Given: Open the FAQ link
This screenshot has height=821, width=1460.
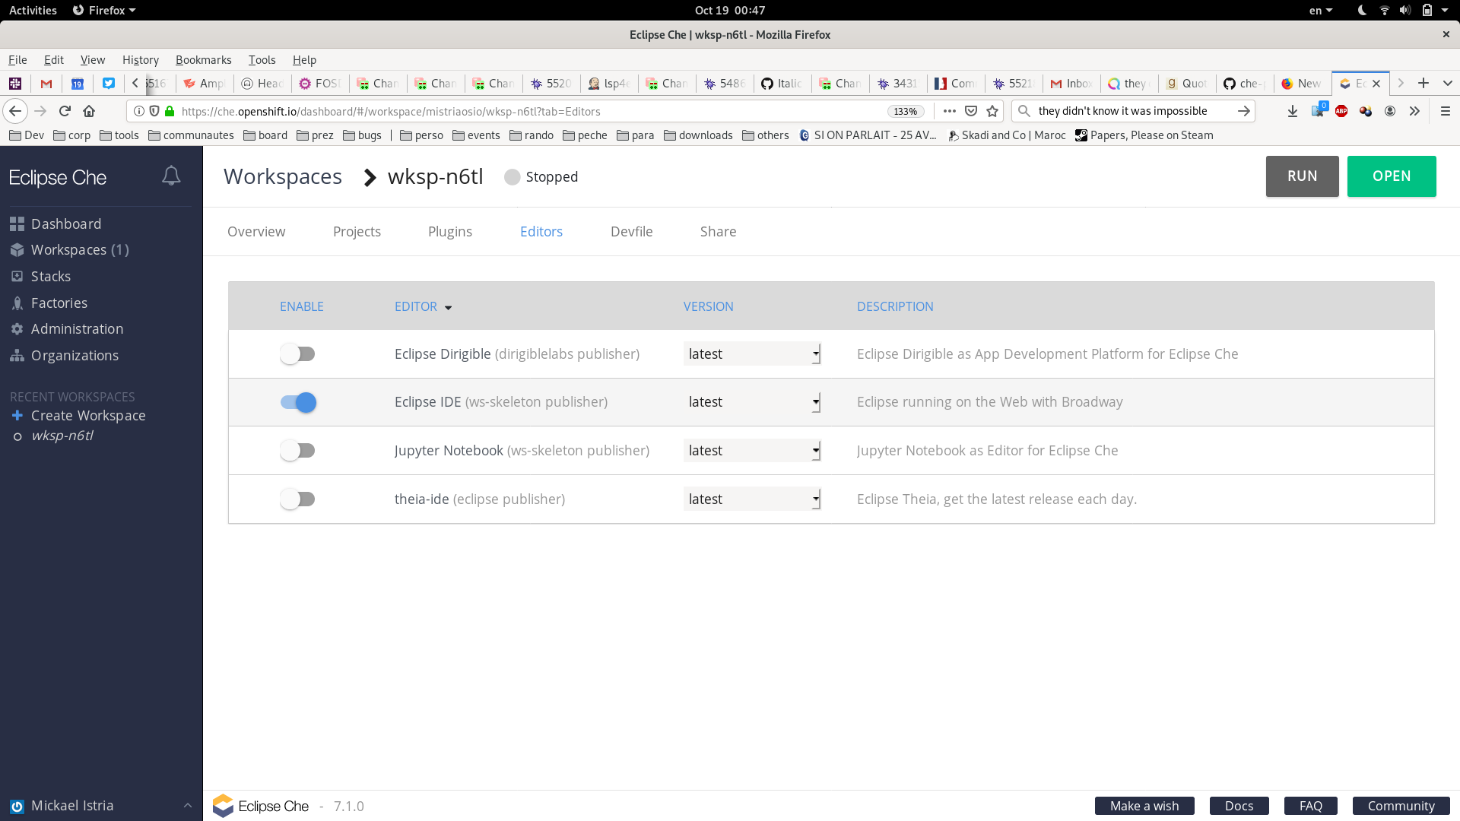Looking at the screenshot, I should click(1310, 806).
